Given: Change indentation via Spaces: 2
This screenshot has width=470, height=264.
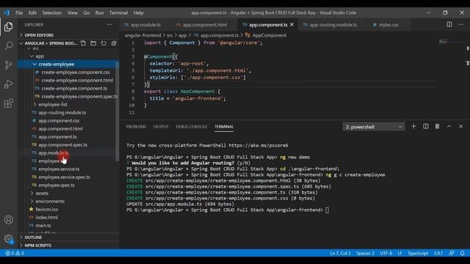Looking at the screenshot, I should pos(365,253).
